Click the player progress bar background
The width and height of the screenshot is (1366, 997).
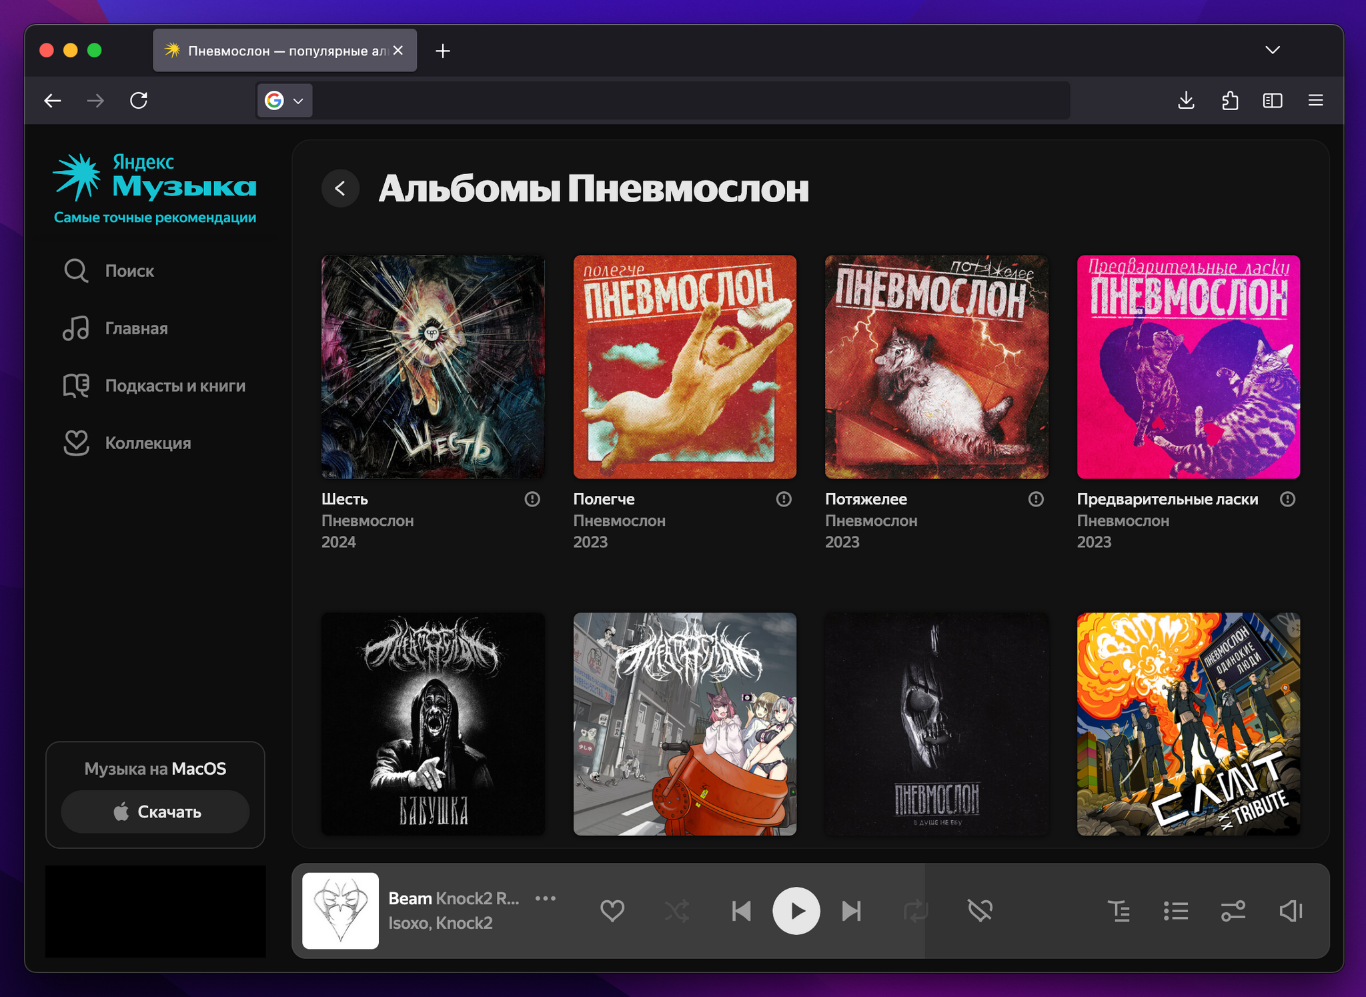[811, 911]
